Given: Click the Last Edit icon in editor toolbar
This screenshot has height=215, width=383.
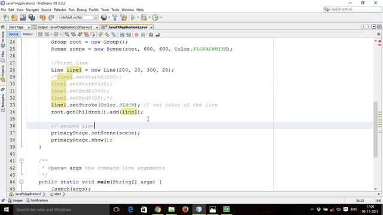Looking at the screenshot, I should point(40,35).
